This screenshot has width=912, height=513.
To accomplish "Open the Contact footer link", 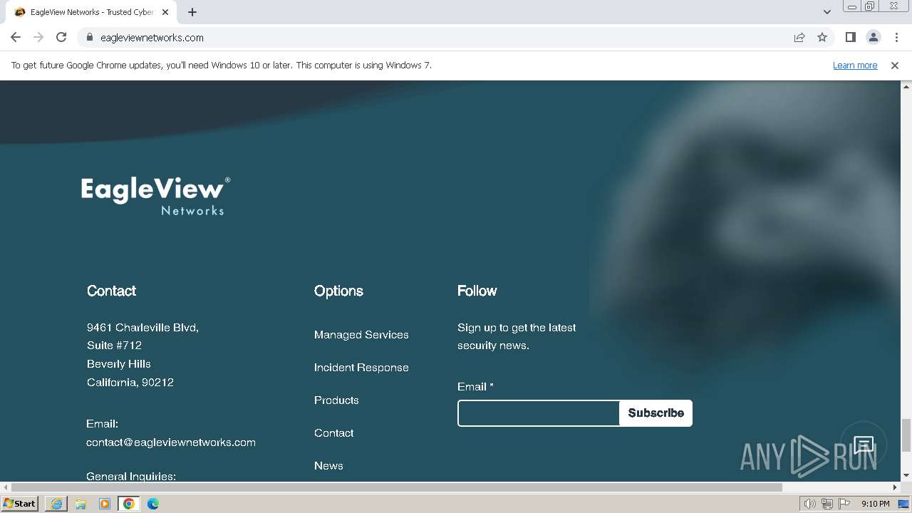I will (333, 433).
